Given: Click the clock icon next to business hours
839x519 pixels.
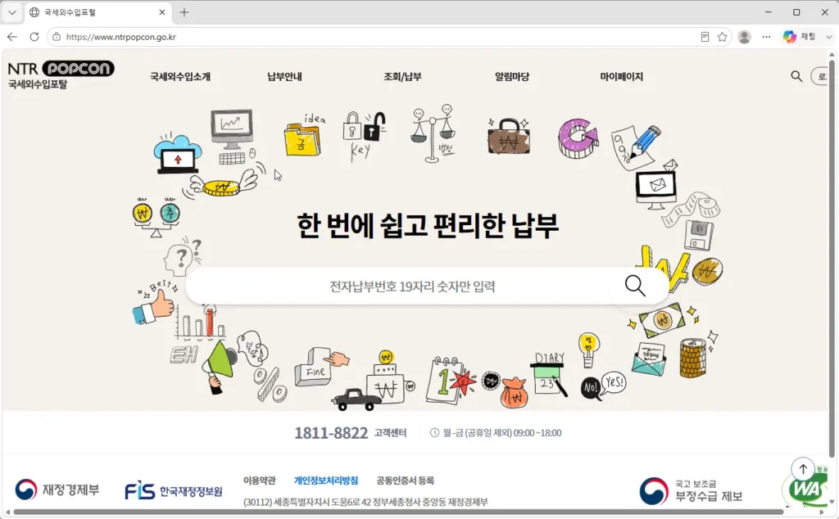Looking at the screenshot, I should [434, 433].
